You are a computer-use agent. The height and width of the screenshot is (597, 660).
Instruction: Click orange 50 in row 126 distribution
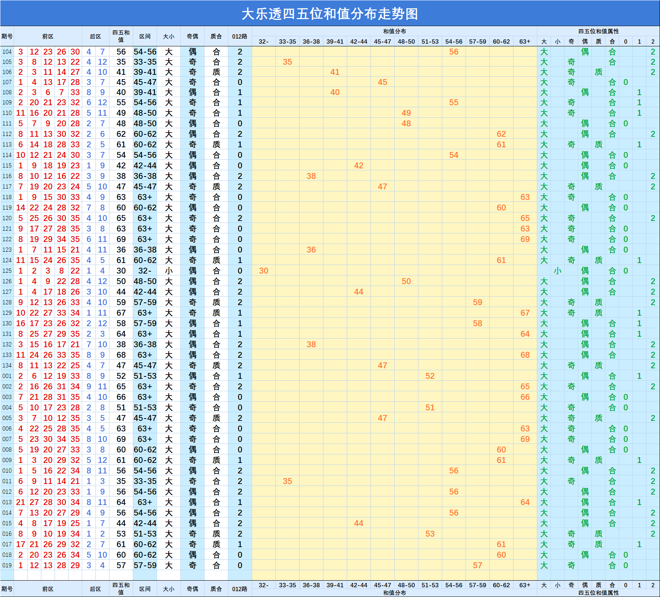point(406,281)
